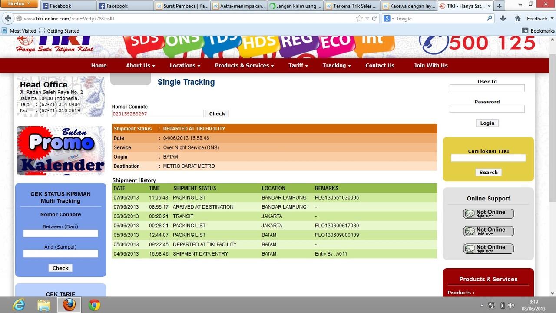
Task: Click the Nomor Connote tracking field
Action: [158, 113]
